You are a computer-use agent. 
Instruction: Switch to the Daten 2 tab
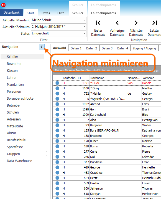[91, 48]
